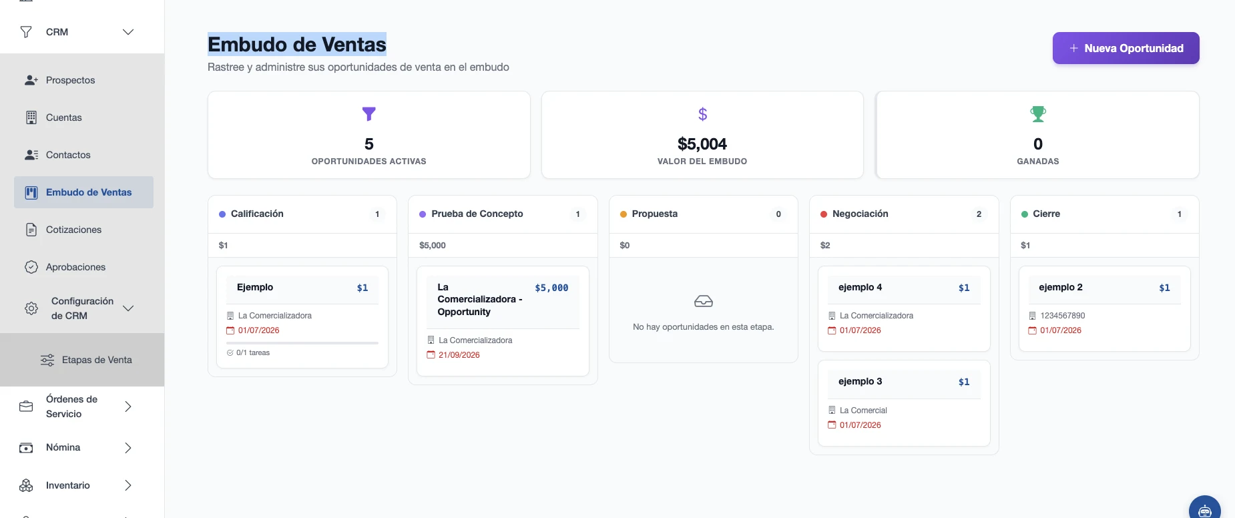
Task: Open La Comercializadora - Opportunity card
Action: coord(503,321)
